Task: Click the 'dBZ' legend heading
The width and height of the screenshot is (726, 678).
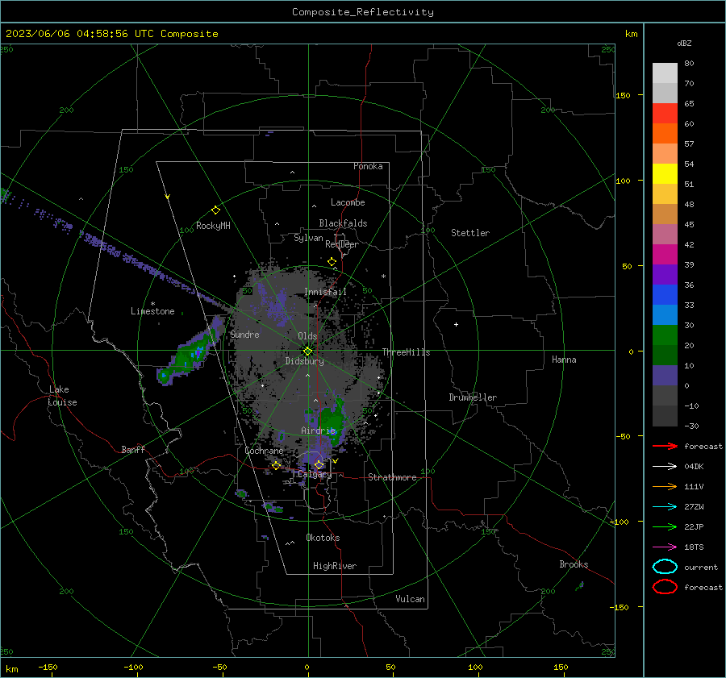Action: [684, 44]
